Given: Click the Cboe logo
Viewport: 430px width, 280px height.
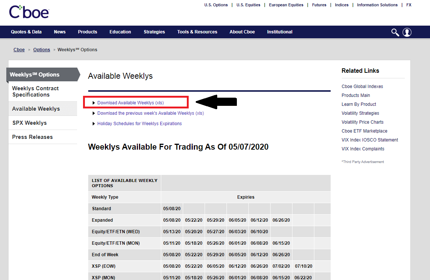Looking at the screenshot, I should pos(29,12).
